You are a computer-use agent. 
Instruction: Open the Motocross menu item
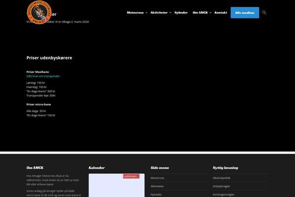(135, 13)
